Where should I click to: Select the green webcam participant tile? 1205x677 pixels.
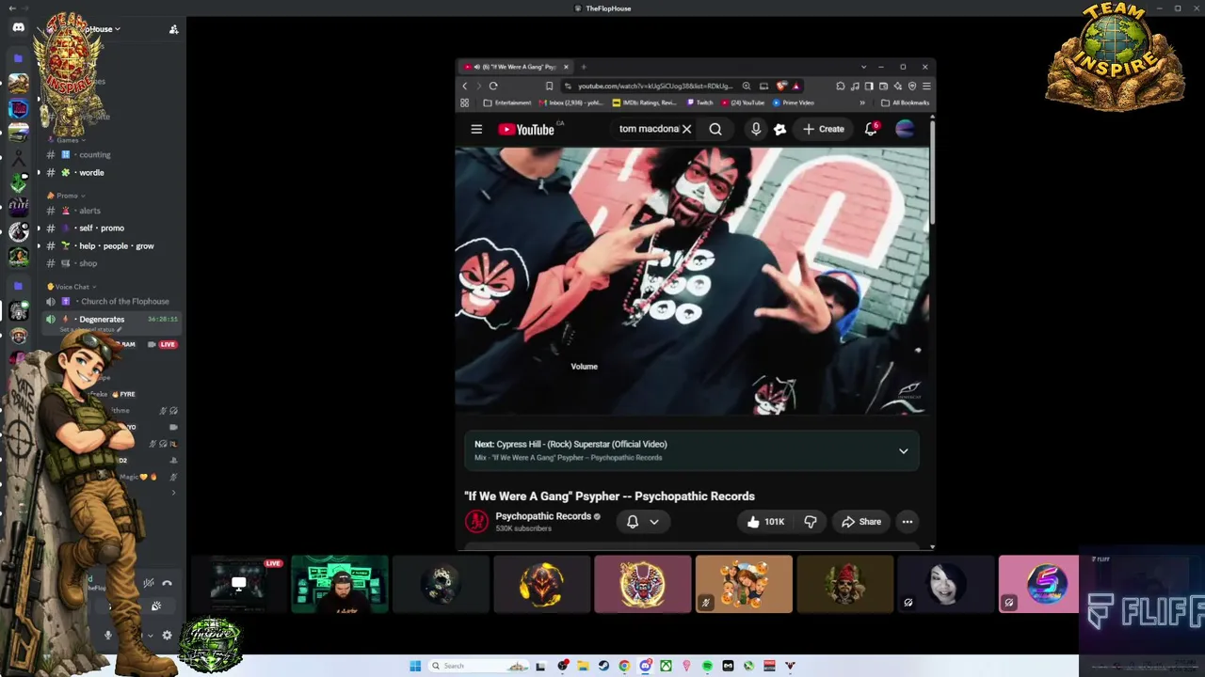click(x=340, y=584)
